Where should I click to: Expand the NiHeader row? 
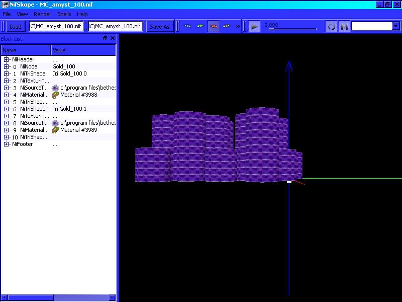pyautogui.click(x=6, y=59)
